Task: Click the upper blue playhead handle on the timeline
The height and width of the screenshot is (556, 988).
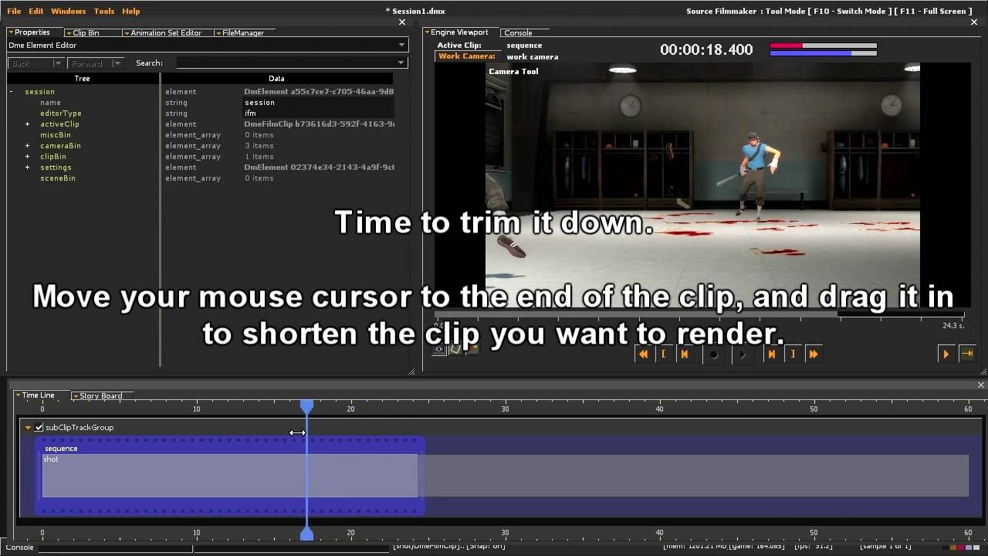Action: (306, 405)
